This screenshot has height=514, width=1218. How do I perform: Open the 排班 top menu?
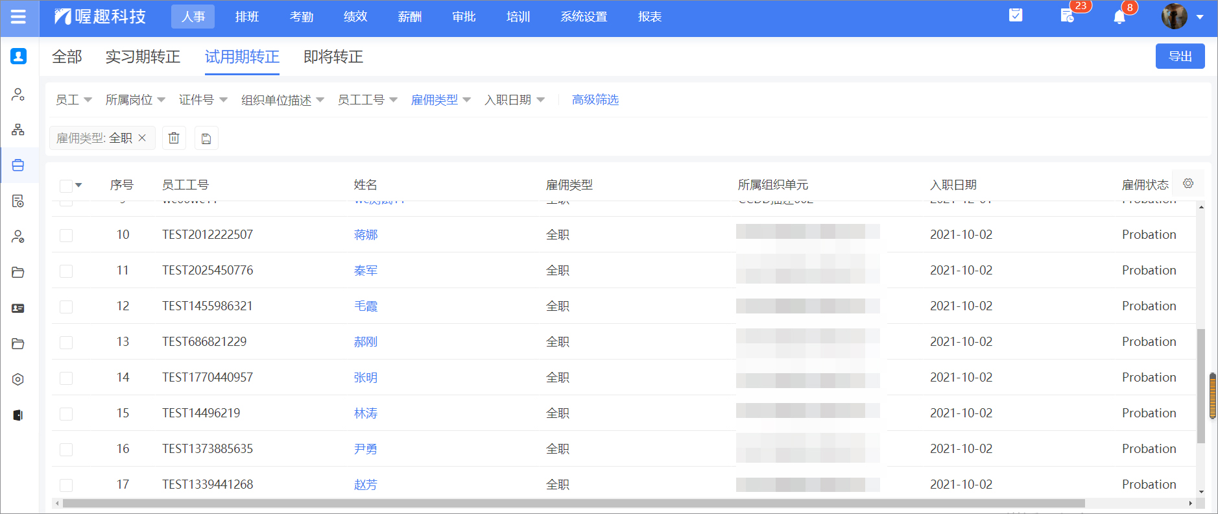(247, 17)
